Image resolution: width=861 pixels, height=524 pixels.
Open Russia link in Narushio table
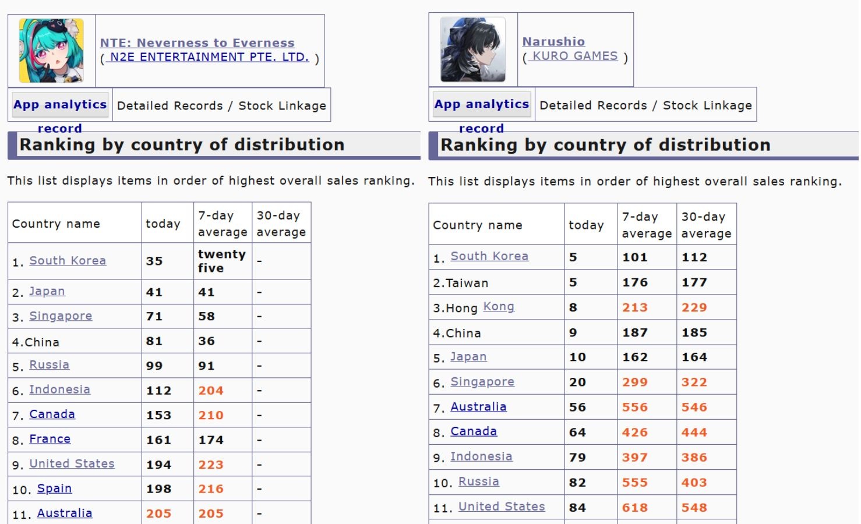tap(479, 481)
